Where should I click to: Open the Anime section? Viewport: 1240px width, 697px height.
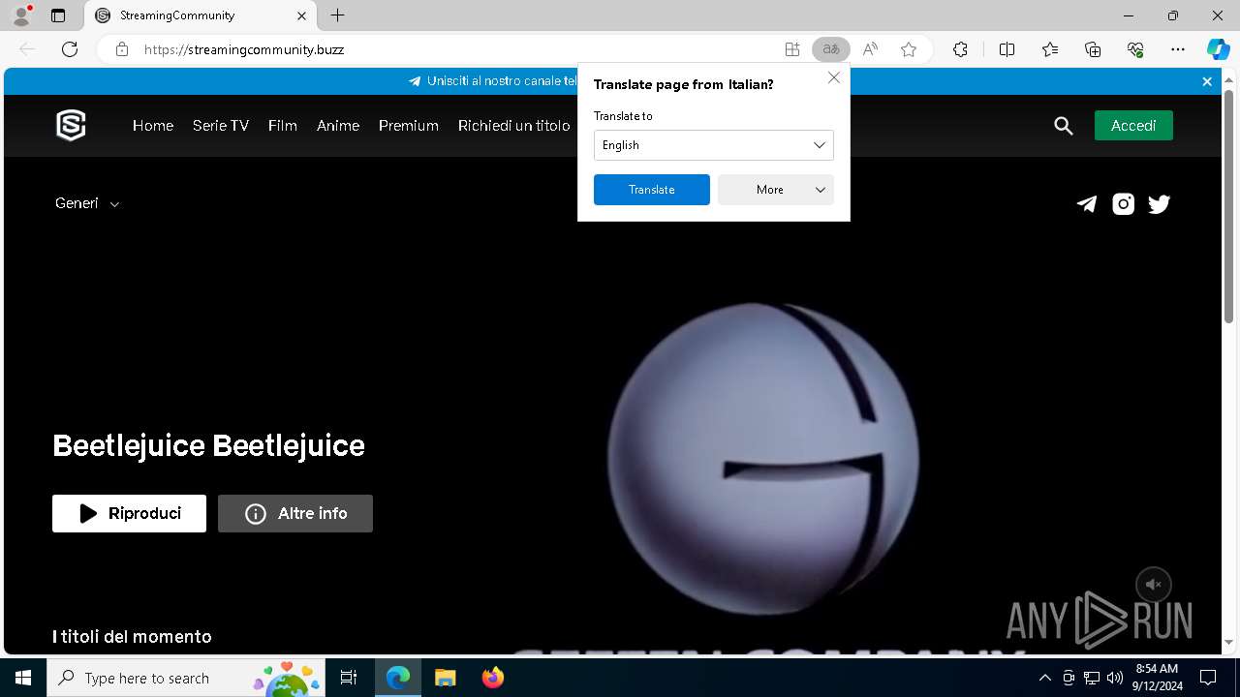tap(338, 126)
